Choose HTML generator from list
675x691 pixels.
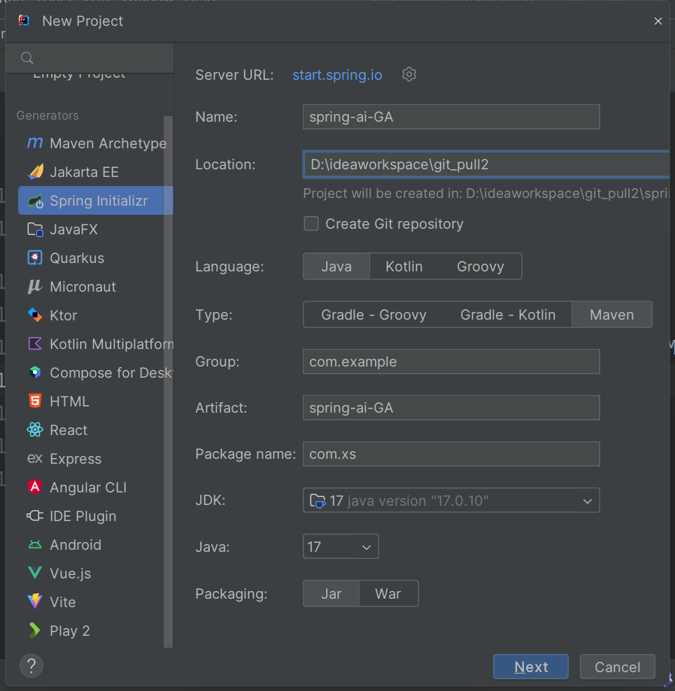[69, 401]
